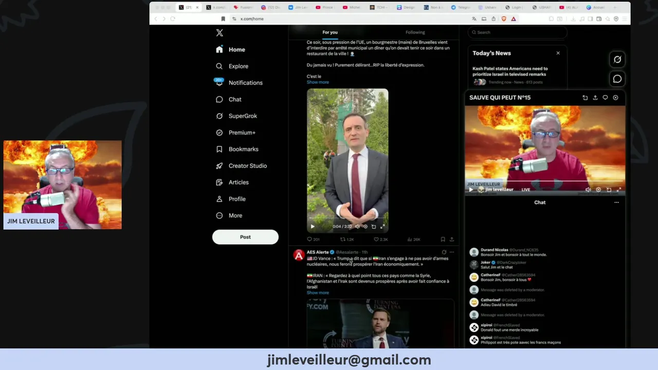Open Chat from the left sidebar
This screenshot has width=658, height=370.
click(228, 99)
